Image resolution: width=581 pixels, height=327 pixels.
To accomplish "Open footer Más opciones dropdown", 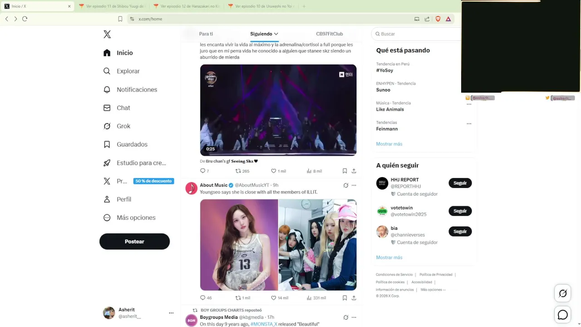I will (x=433, y=290).
